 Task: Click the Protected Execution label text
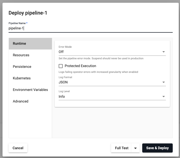pyautogui.click(x=80, y=66)
